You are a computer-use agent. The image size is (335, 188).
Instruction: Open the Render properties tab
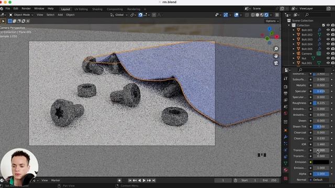tap(286, 87)
